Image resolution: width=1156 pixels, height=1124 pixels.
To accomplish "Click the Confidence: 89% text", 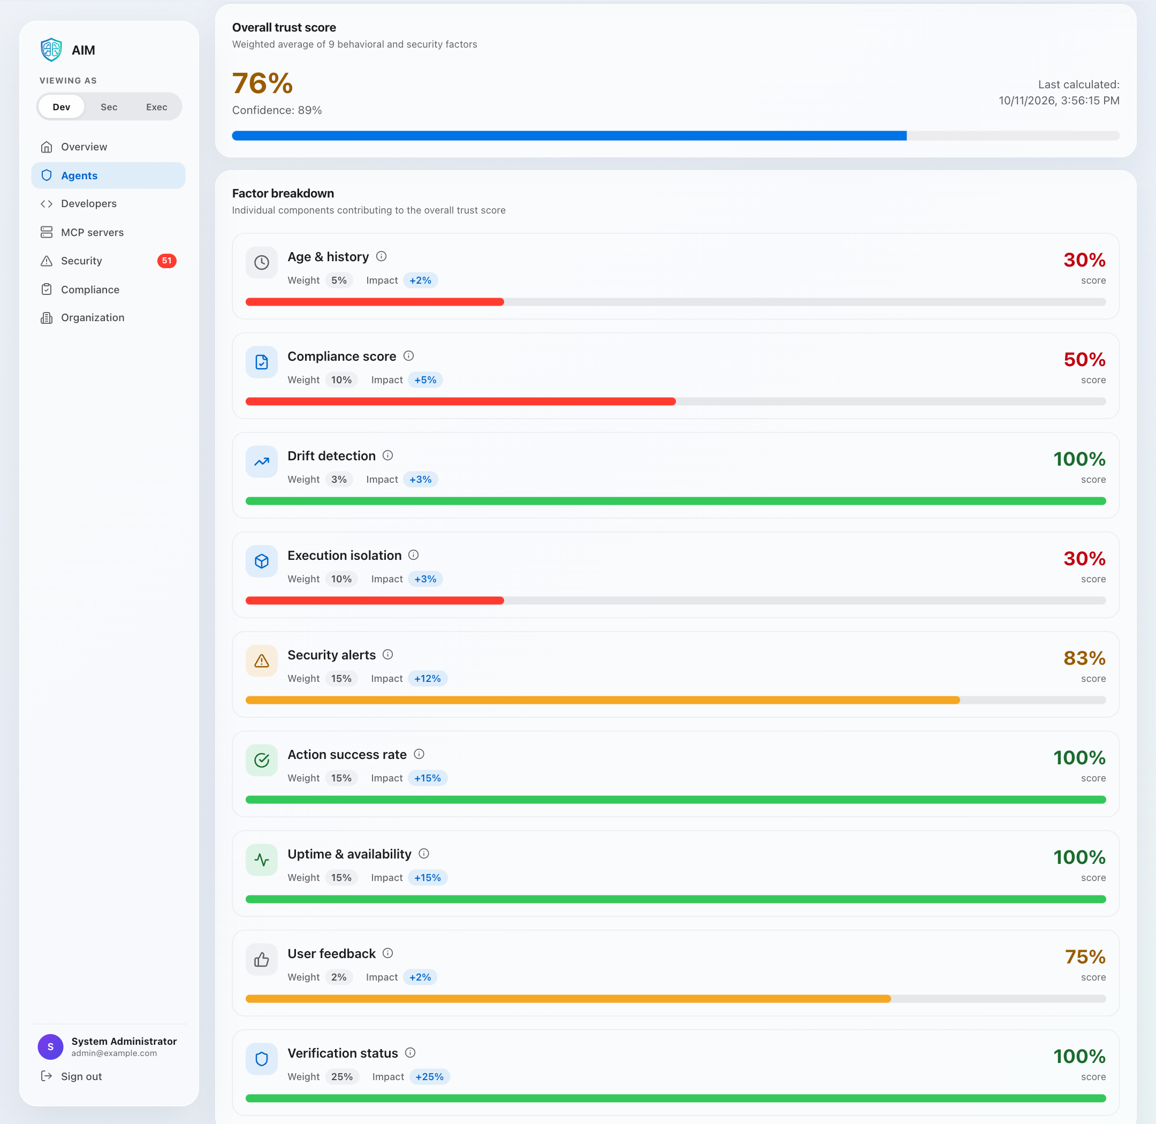I will point(277,110).
